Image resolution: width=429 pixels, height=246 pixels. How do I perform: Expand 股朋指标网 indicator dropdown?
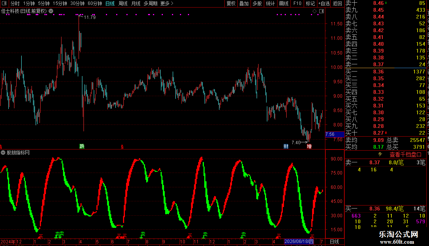(x=3, y=153)
